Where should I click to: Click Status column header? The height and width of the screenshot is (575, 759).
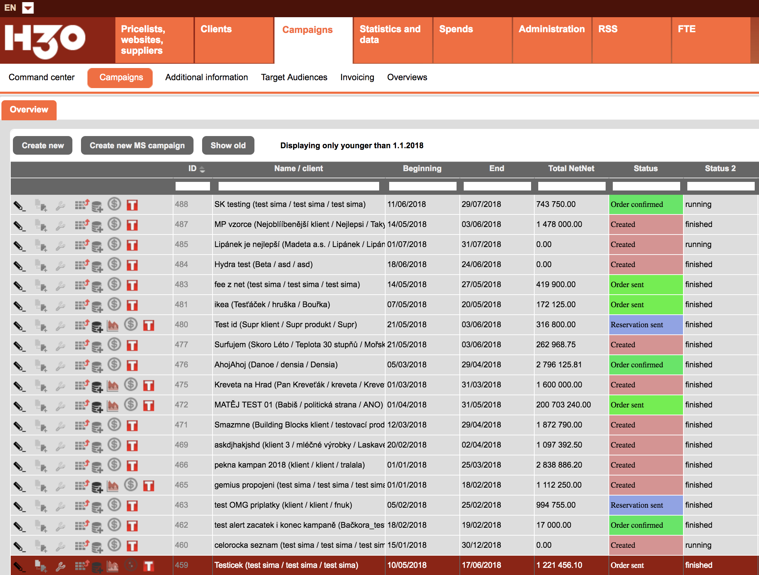pyautogui.click(x=646, y=169)
